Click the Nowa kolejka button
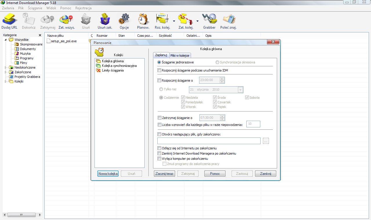This screenshot has width=371, height=220. point(108,174)
